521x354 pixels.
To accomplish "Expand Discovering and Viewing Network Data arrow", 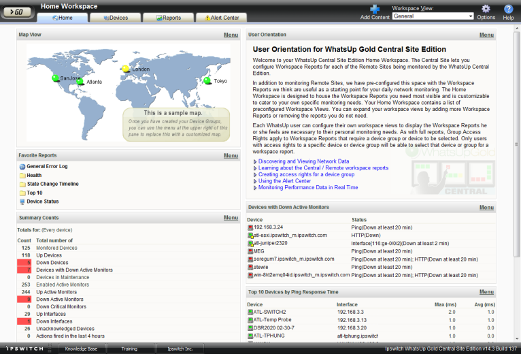I will click(255, 162).
